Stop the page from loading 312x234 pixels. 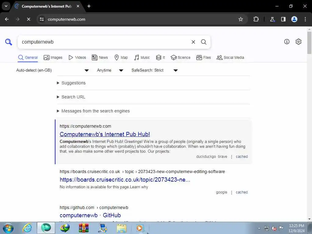click(29, 19)
